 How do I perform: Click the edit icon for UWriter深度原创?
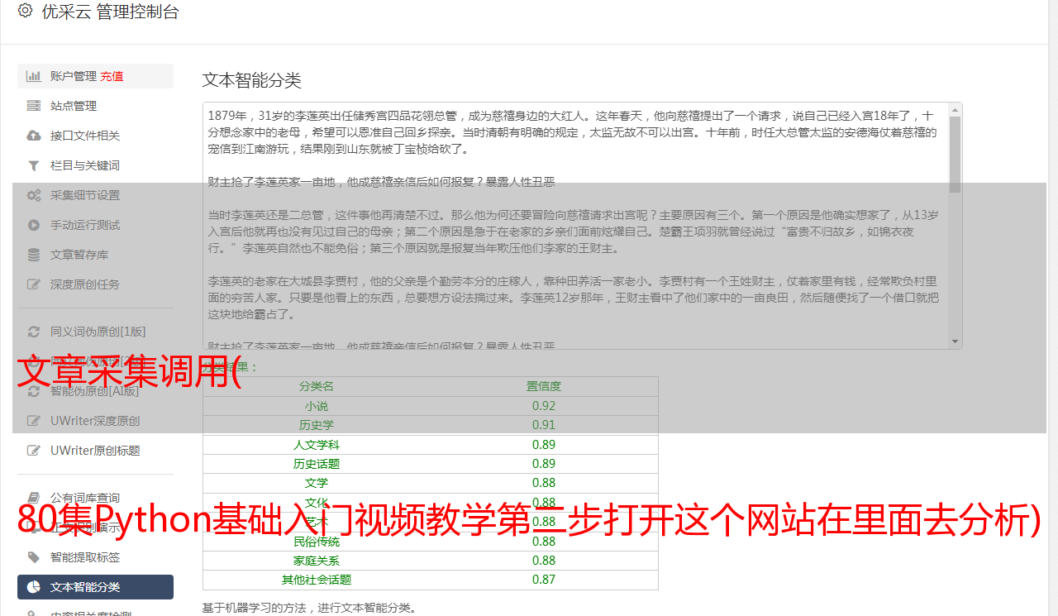point(34,421)
